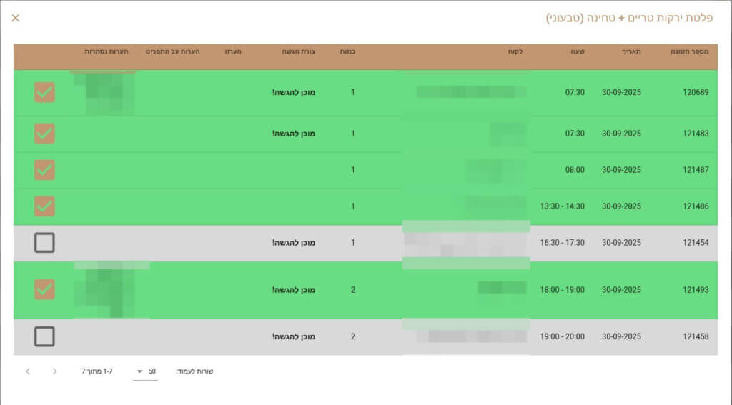Image resolution: width=732 pixels, height=405 pixels.
Task: Uncheck the checkbox for order 121483
Action: coord(44,134)
